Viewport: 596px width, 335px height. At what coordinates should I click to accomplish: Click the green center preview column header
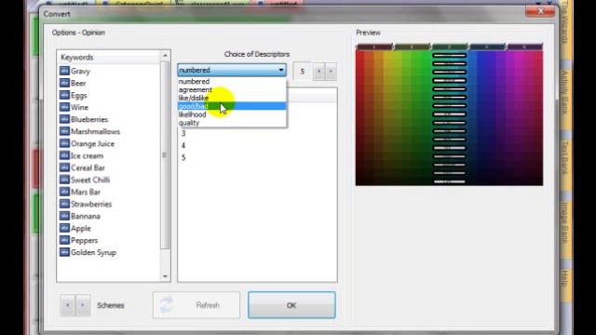[449, 47]
